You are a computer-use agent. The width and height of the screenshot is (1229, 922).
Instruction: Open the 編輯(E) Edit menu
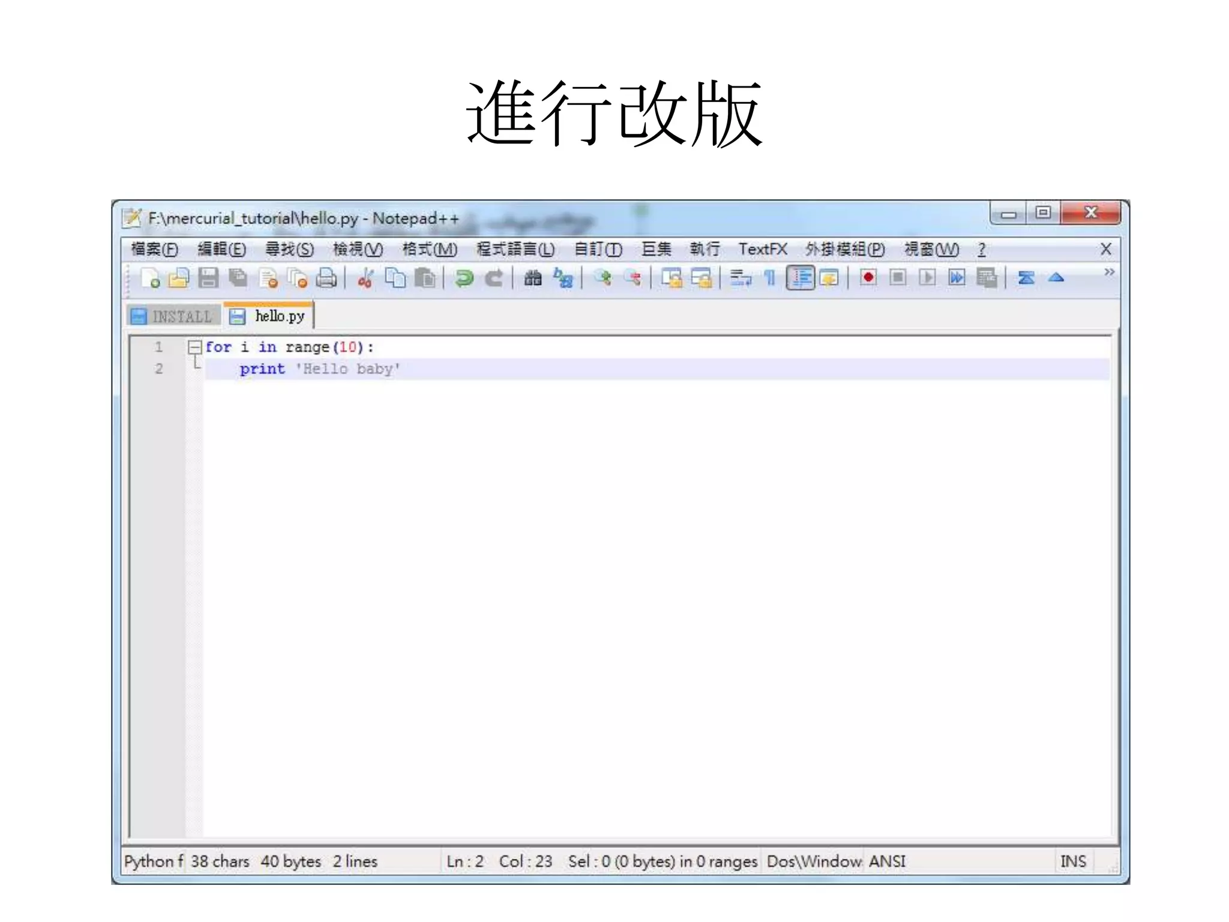pyautogui.click(x=221, y=249)
